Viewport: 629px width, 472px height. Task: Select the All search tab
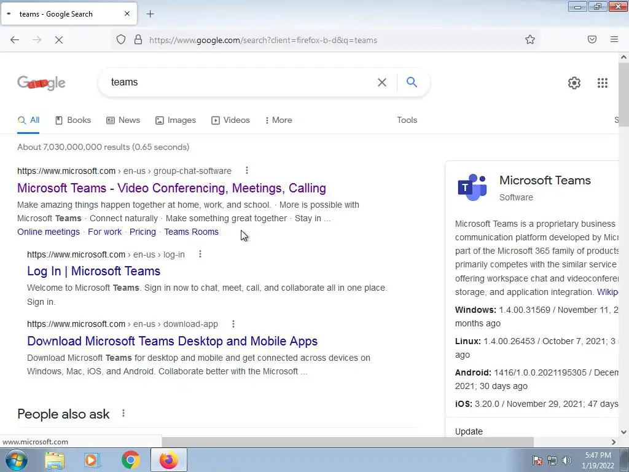[x=28, y=120]
